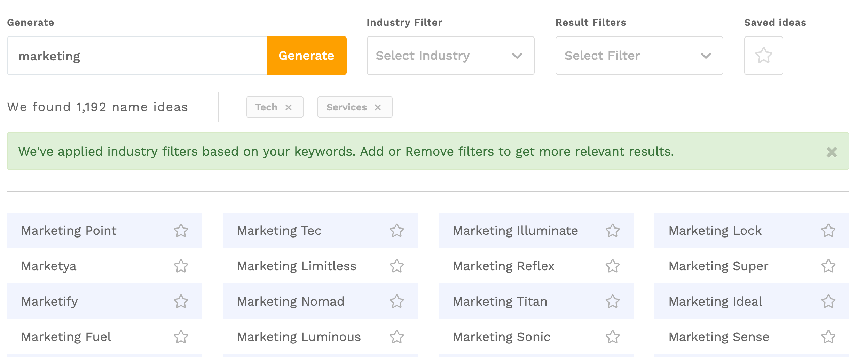857x357 pixels.
Task: Select the Marketing Illuminate name
Action: (516, 231)
